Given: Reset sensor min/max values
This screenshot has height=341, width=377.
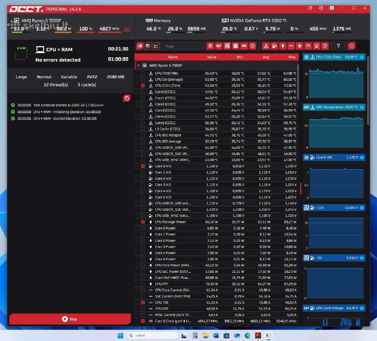Looking at the screenshot, I should tap(352, 46).
